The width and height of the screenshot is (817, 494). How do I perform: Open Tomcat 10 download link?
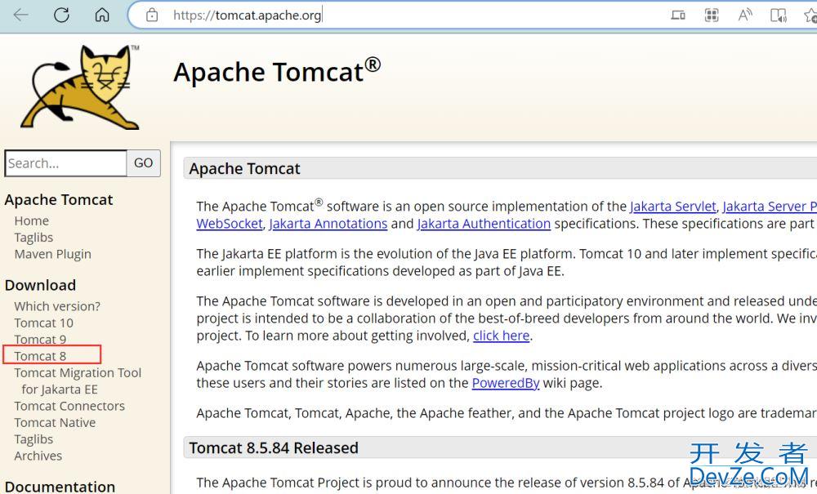pos(44,323)
